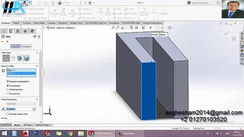Open Hide/Show Items eye icon
Viewport: 244px width, 137px height.
click(151, 28)
